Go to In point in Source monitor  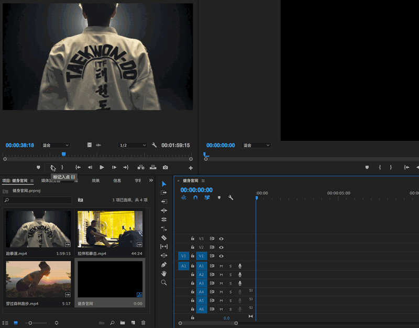[78, 167]
